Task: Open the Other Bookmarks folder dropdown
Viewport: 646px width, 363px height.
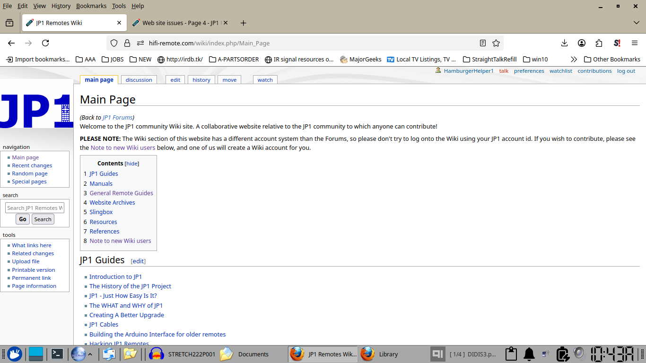Action: click(x=612, y=59)
